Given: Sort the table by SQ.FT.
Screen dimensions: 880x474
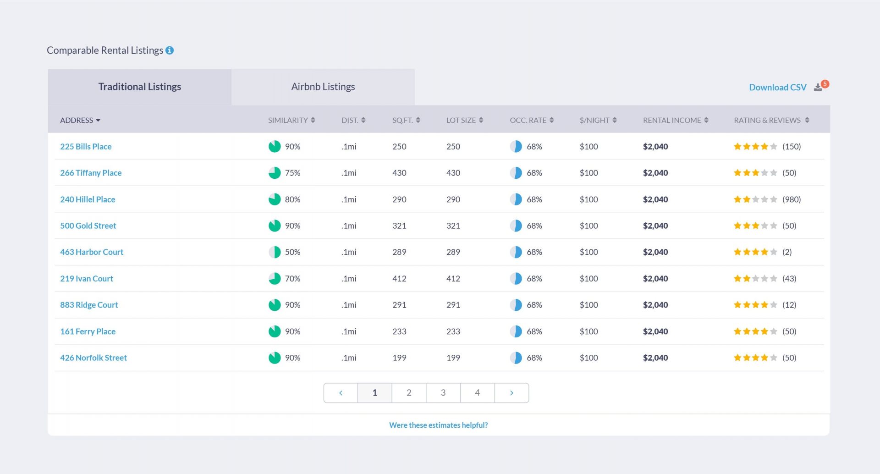Looking at the screenshot, I should pos(418,120).
